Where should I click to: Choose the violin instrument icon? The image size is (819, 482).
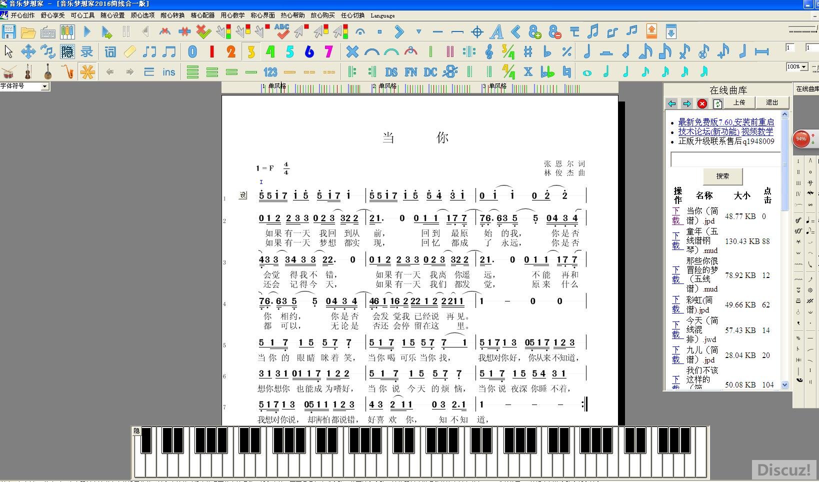click(x=28, y=72)
